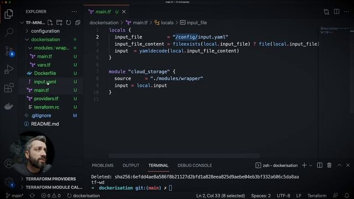Viewport: 354px width, 199px height.
Task: Create a new folder in explorer
Action: [59, 23]
